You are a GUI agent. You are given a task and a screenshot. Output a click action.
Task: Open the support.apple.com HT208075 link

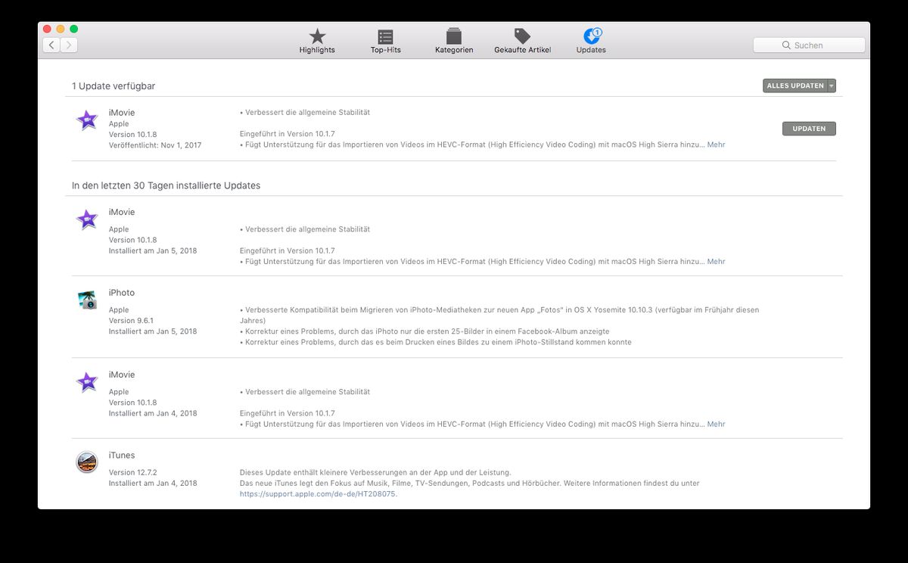click(x=318, y=494)
